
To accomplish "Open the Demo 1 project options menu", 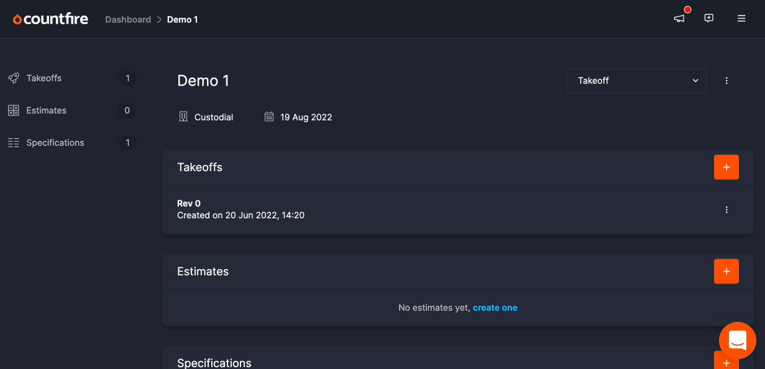I will pos(726,81).
